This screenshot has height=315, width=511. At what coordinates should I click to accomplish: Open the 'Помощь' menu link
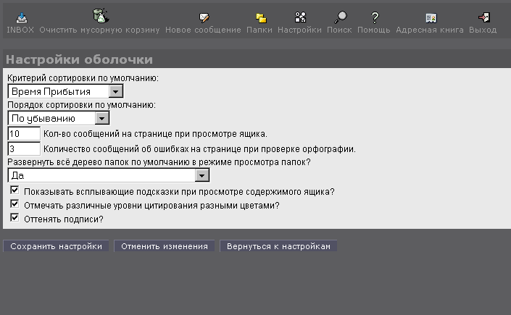coord(374,30)
